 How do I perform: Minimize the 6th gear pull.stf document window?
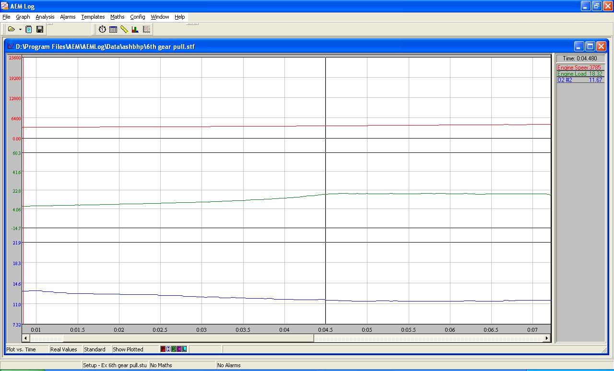pyautogui.click(x=579, y=46)
